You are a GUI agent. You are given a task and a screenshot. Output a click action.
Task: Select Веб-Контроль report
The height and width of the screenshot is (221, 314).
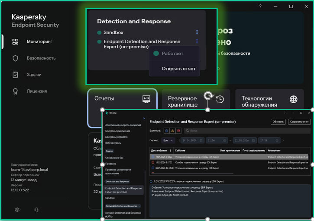pyautogui.click(x=113, y=143)
